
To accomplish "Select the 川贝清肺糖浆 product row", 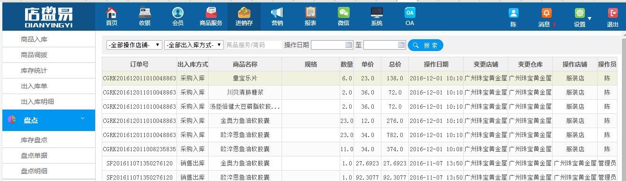I will pos(360,93).
